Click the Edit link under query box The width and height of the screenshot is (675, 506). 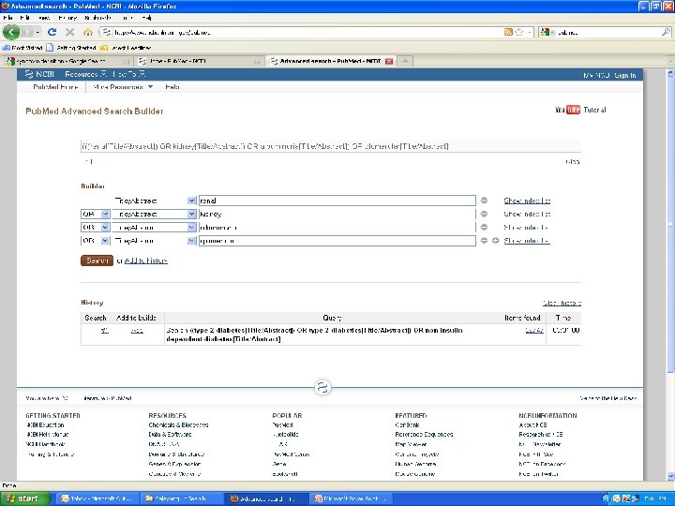(x=88, y=162)
